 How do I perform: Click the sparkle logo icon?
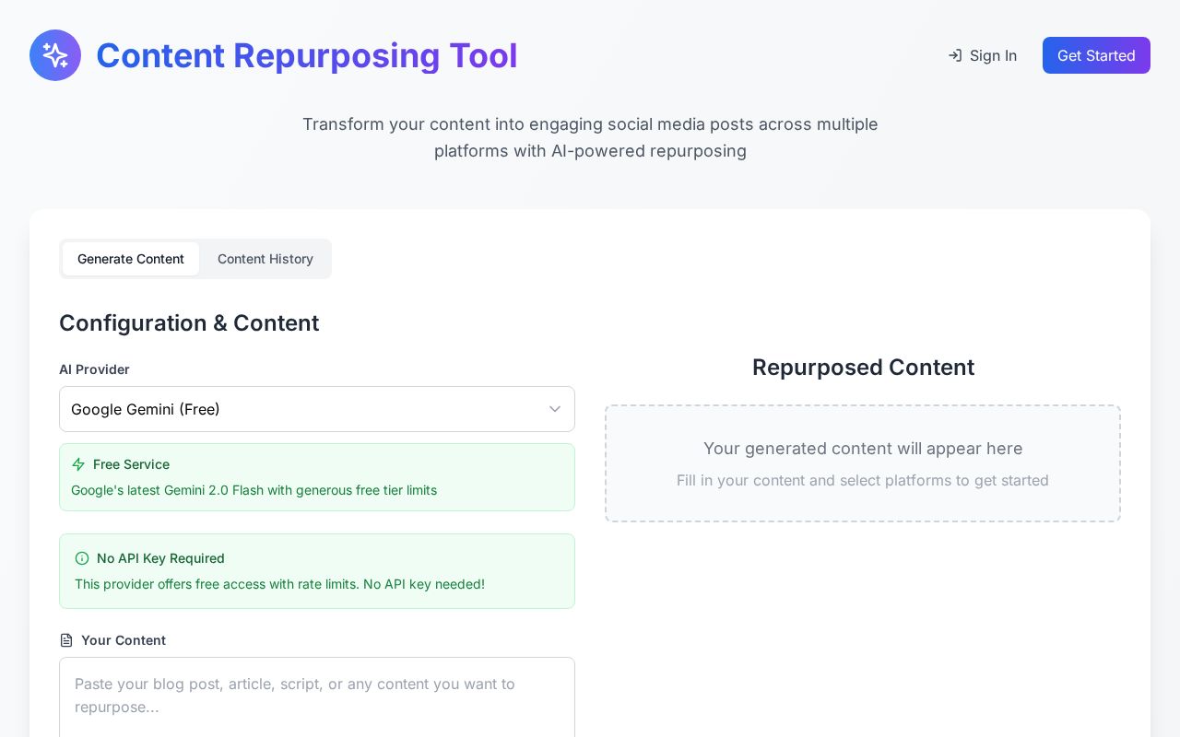click(x=55, y=55)
